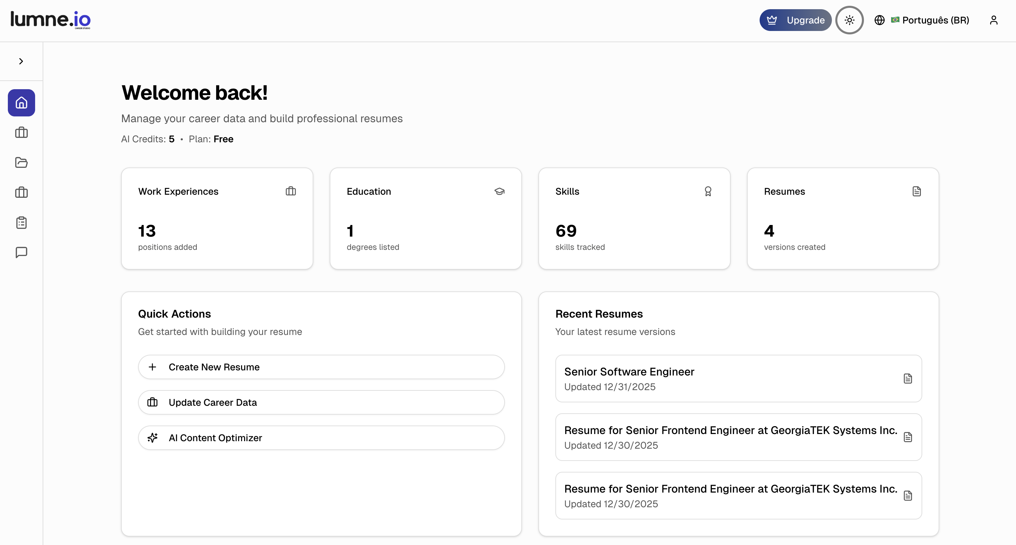
Task: Open the user profile icon
Action: pos(993,20)
